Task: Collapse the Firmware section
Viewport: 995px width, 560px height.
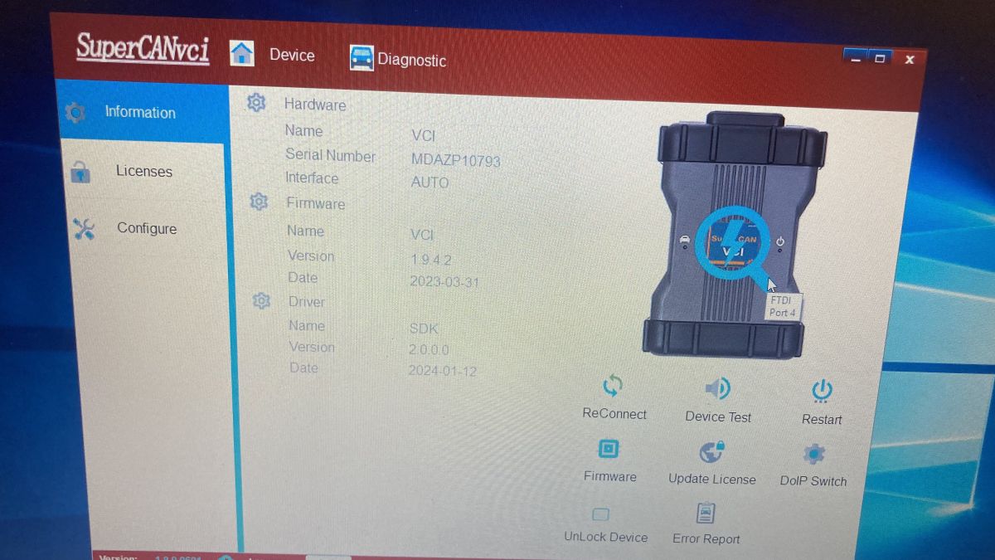Action: [259, 201]
